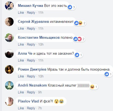Open the 10h timestamp on Константин Меньщиков's comment
This screenshot has width=113, height=111.
point(41,45)
